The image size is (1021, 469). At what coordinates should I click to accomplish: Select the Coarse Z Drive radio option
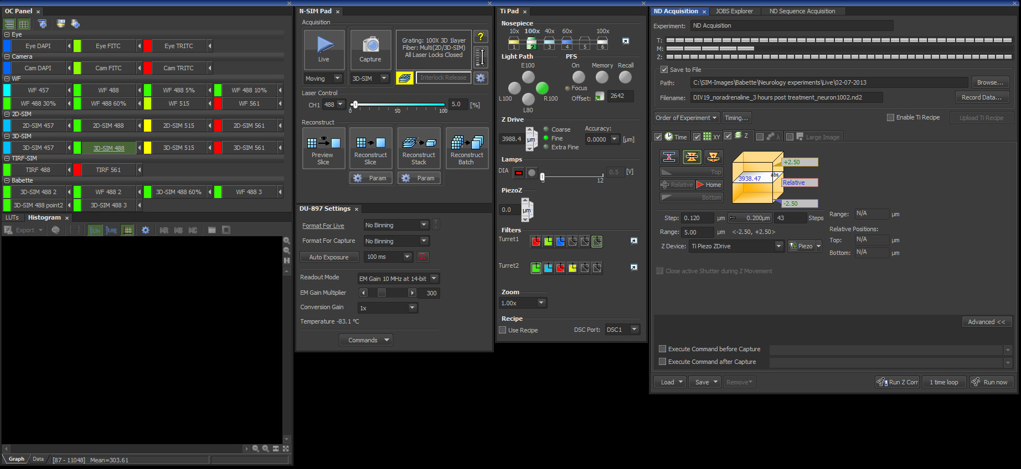[x=546, y=129]
